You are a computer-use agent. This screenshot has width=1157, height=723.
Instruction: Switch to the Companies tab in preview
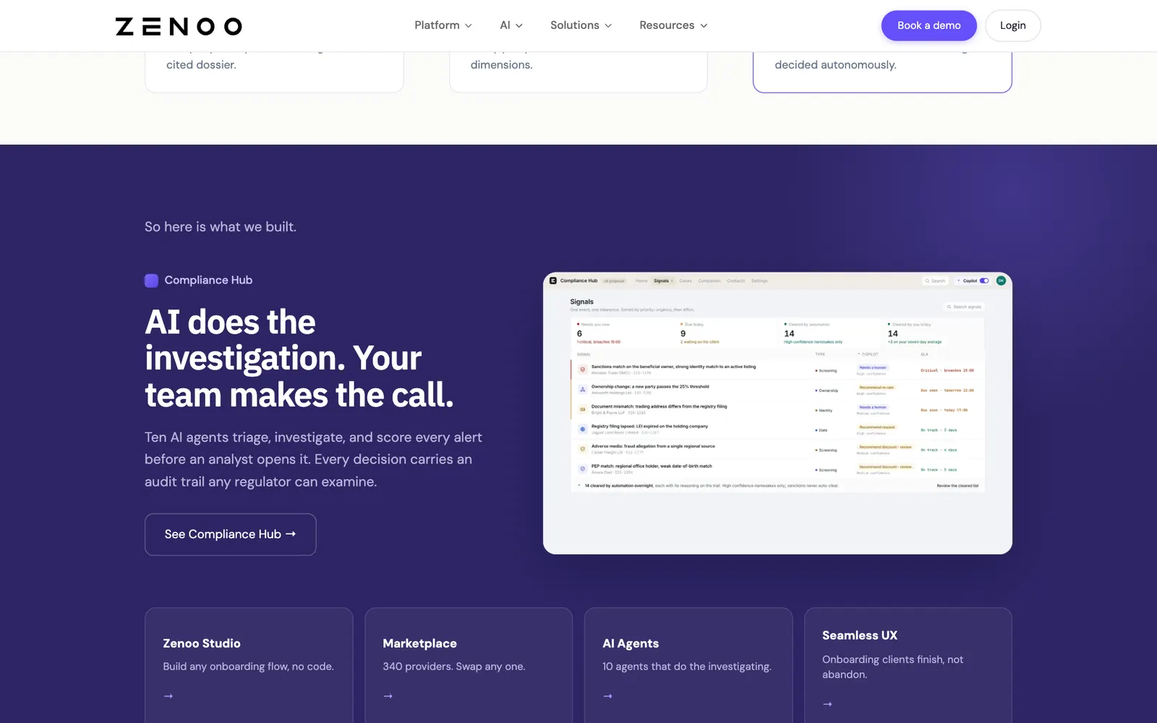coord(709,281)
